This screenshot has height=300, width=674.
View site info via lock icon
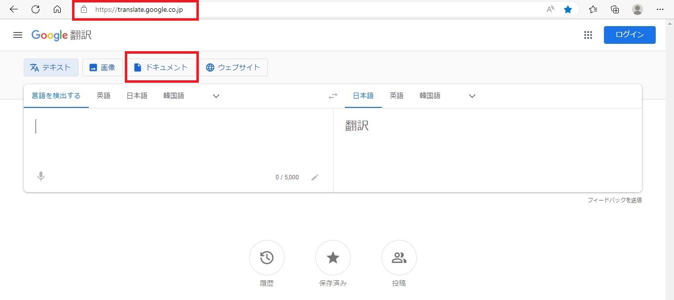tap(84, 9)
